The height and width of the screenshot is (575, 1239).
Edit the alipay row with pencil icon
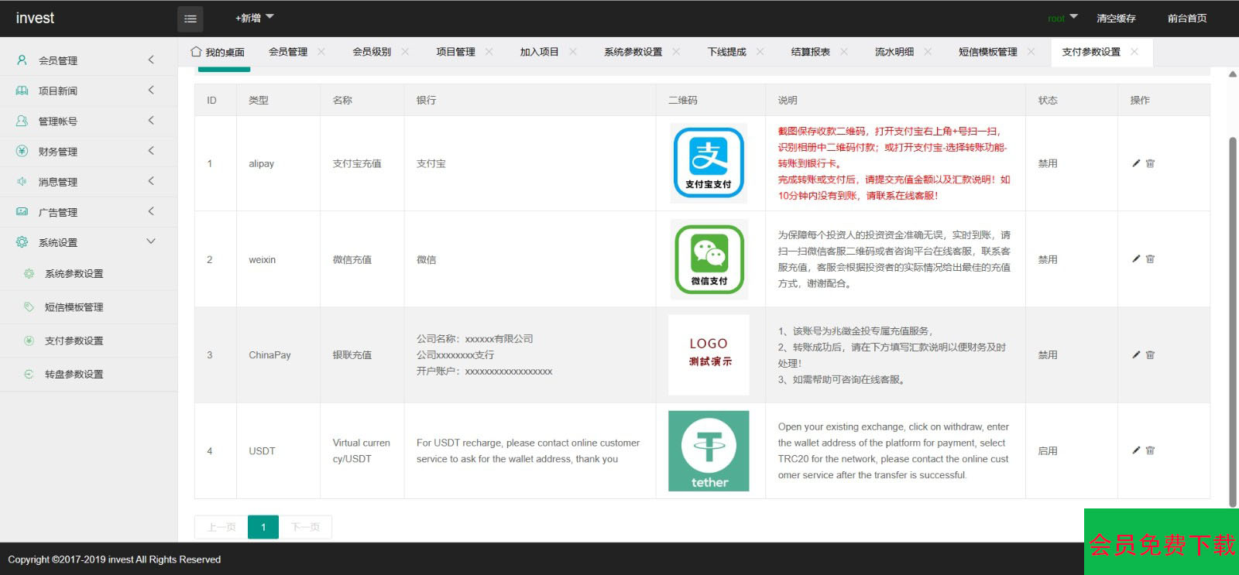tap(1136, 163)
